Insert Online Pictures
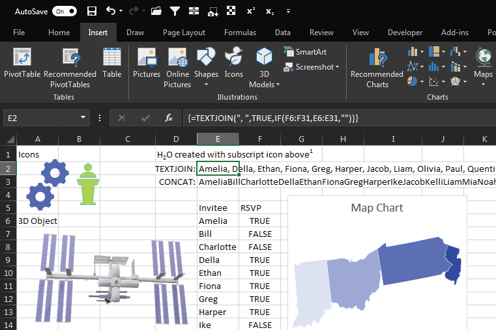 (177, 68)
